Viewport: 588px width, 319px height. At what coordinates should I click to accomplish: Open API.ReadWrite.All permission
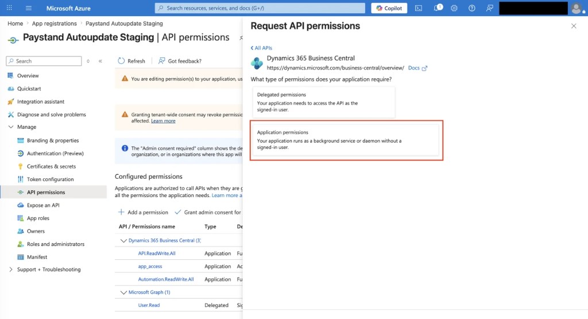(x=157, y=253)
